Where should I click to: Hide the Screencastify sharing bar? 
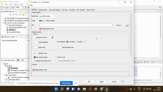click(76, 83)
